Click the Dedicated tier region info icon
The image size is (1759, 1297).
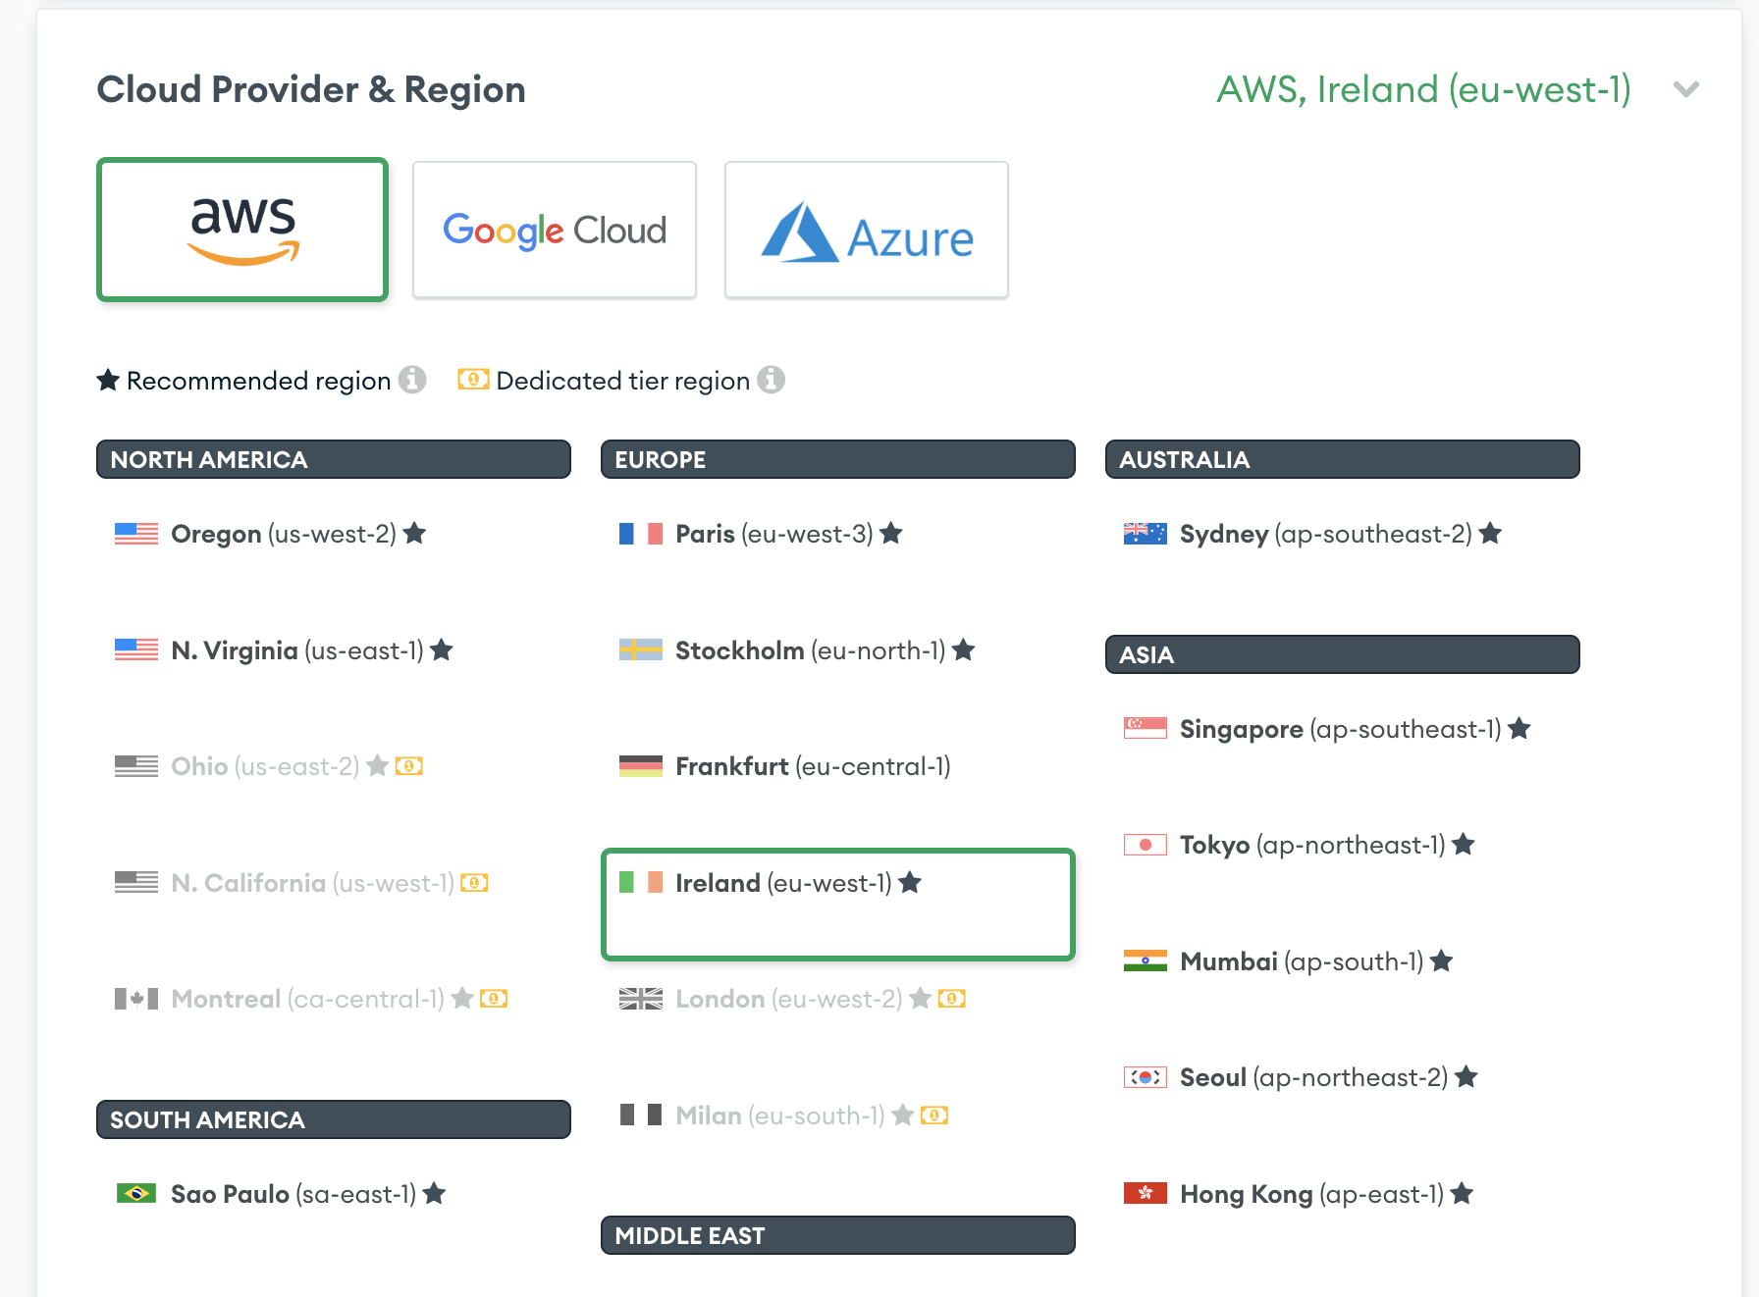pos(772,380)
